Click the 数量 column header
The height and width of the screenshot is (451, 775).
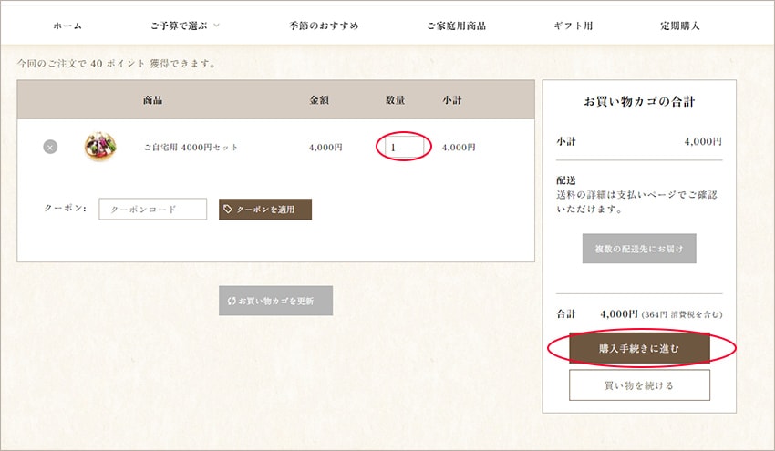tap(396, 99)
